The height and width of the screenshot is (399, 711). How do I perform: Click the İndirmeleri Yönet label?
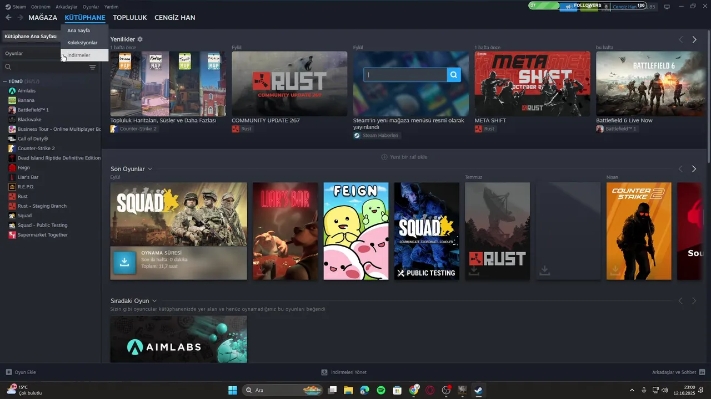(x=349, y=372)
